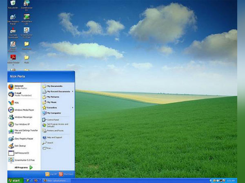245x183 pixels.
Task: Launch ScreenHunter 5.0 Free from Start menu
Action: coord(24,160)
